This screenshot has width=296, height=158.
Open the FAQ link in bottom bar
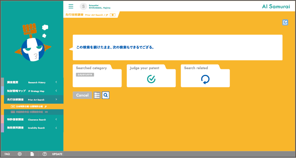tap(7, 154)
